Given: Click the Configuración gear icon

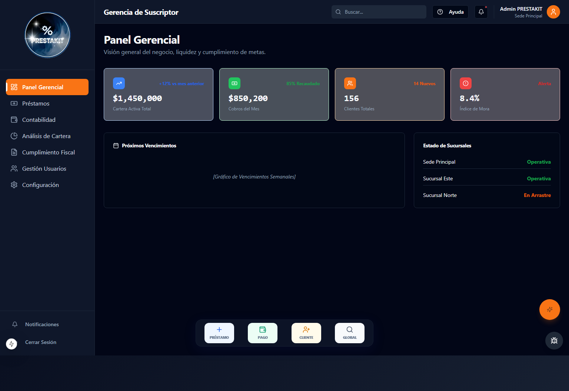Looking at the screenshot, I should 14,185.
